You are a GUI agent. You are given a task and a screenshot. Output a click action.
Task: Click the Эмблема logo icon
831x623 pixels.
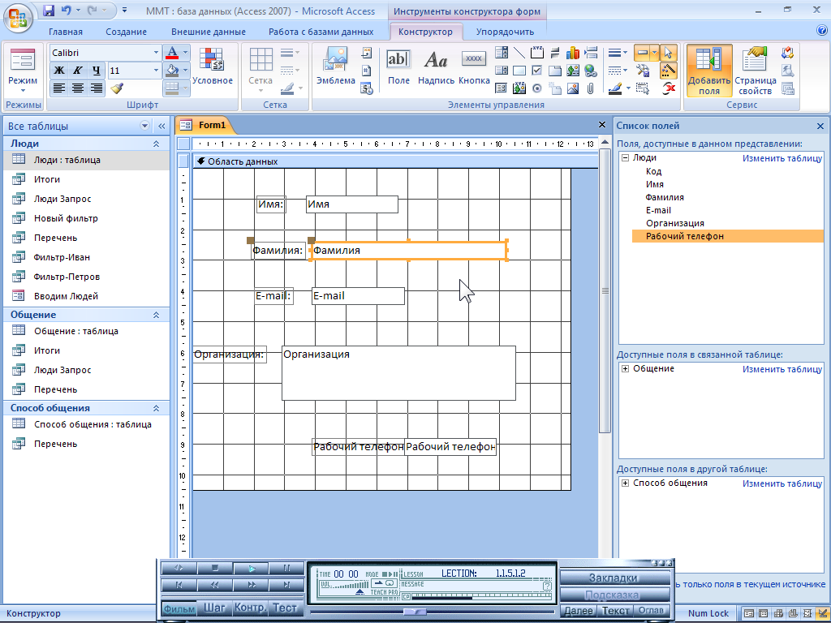coord(335,67)
